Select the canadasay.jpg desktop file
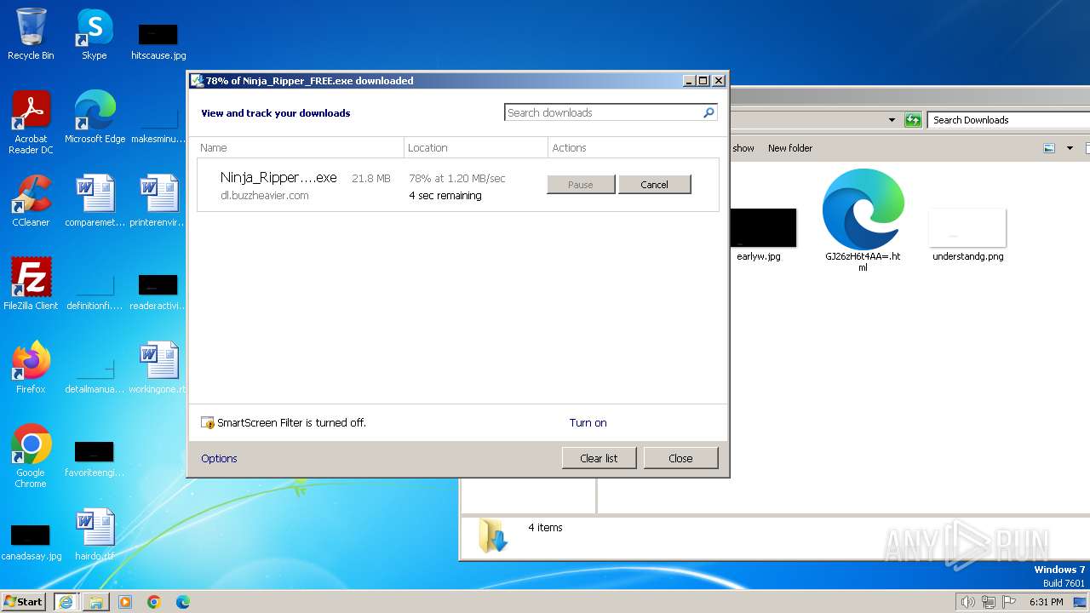The width and height of the screenshot is (1090, 613). (31, 541)
